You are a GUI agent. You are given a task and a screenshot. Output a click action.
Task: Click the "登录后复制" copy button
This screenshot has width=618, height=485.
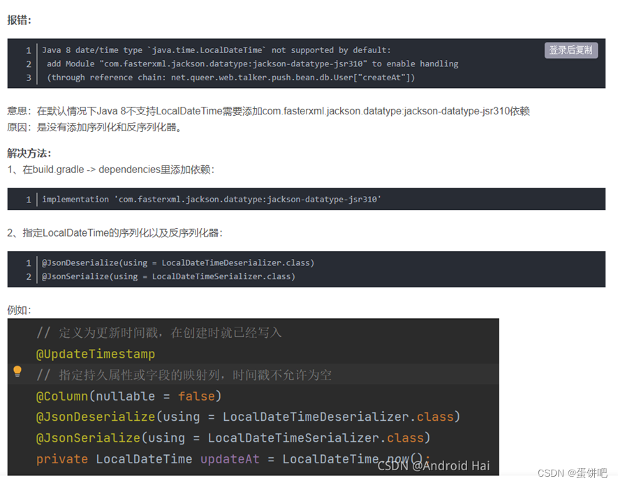point(571,50)
